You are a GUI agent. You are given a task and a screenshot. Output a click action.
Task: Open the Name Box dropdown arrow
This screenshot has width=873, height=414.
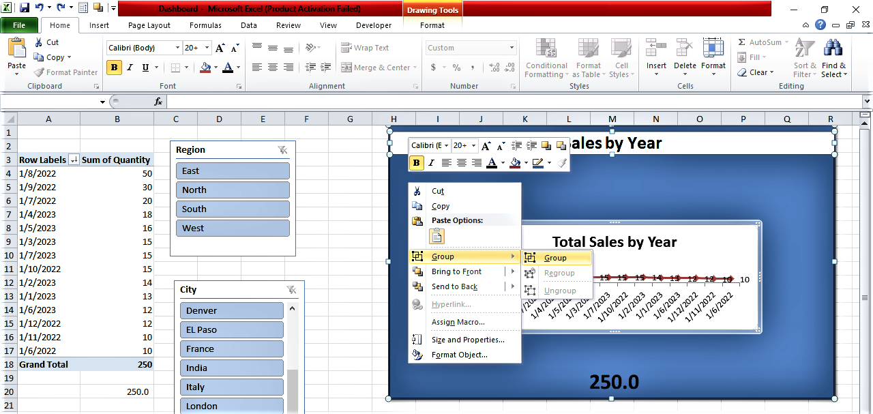[102, 102]
